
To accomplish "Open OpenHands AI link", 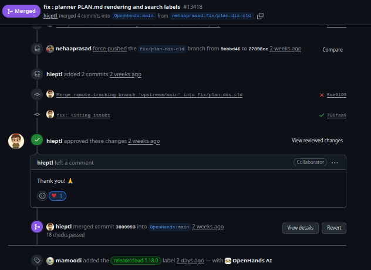I will (x=252, y=261).
